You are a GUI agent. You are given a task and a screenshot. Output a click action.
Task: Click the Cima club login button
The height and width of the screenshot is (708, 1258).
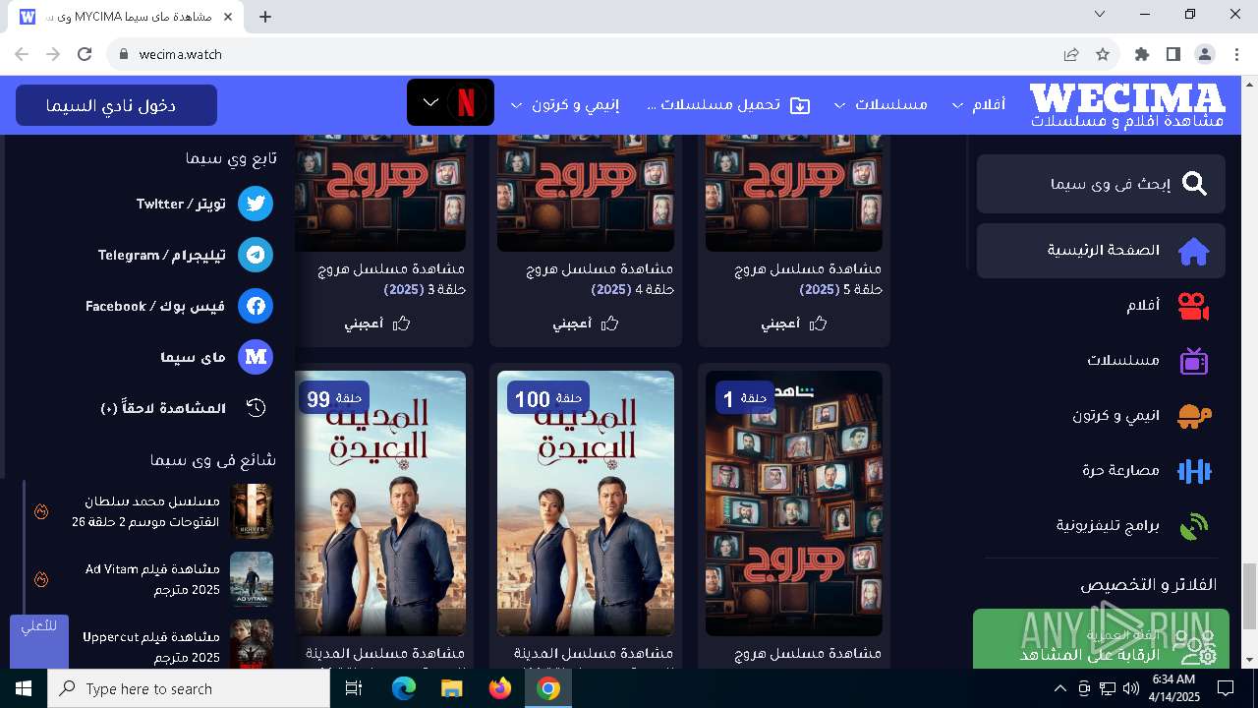(x=116, y=105)
